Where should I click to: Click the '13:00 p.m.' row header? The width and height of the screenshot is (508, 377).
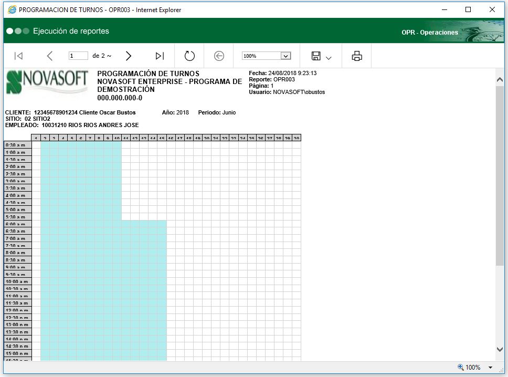coord(18,324)
